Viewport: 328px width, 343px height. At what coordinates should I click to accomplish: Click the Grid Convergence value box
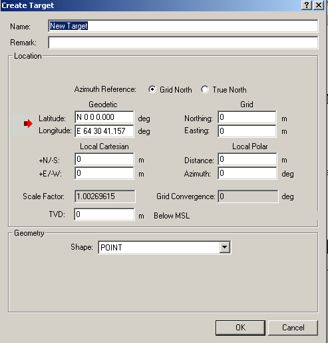pos(248,196)
